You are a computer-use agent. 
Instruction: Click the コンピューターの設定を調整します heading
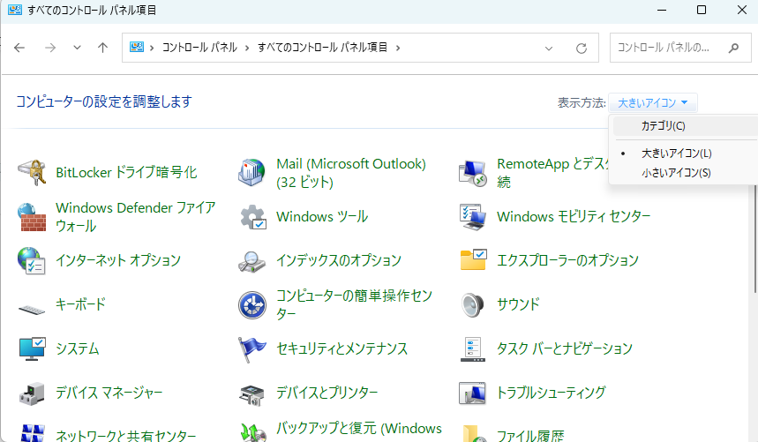click(104, 101)
